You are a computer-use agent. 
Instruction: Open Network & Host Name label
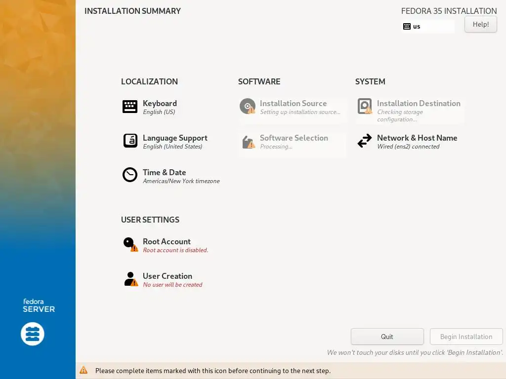417,138
